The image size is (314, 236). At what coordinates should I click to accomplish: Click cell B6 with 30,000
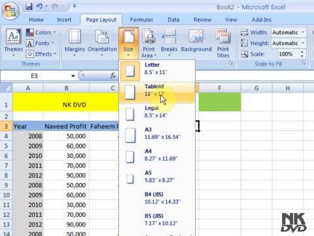tap(66, 156)
